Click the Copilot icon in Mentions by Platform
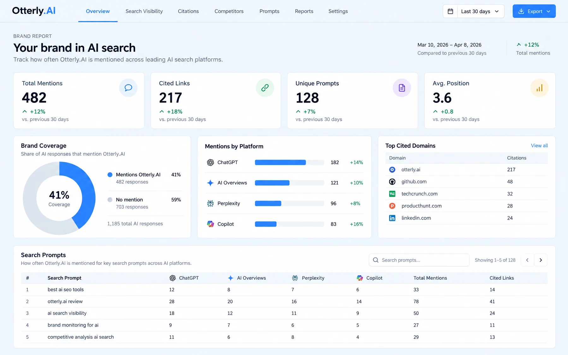Screen dimensions: 568x355 pyautogui.click(x=210, y=224)
